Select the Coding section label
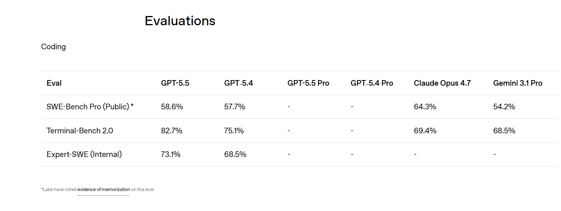This screenshot has height=211, width=561. (x=53, y=47)
